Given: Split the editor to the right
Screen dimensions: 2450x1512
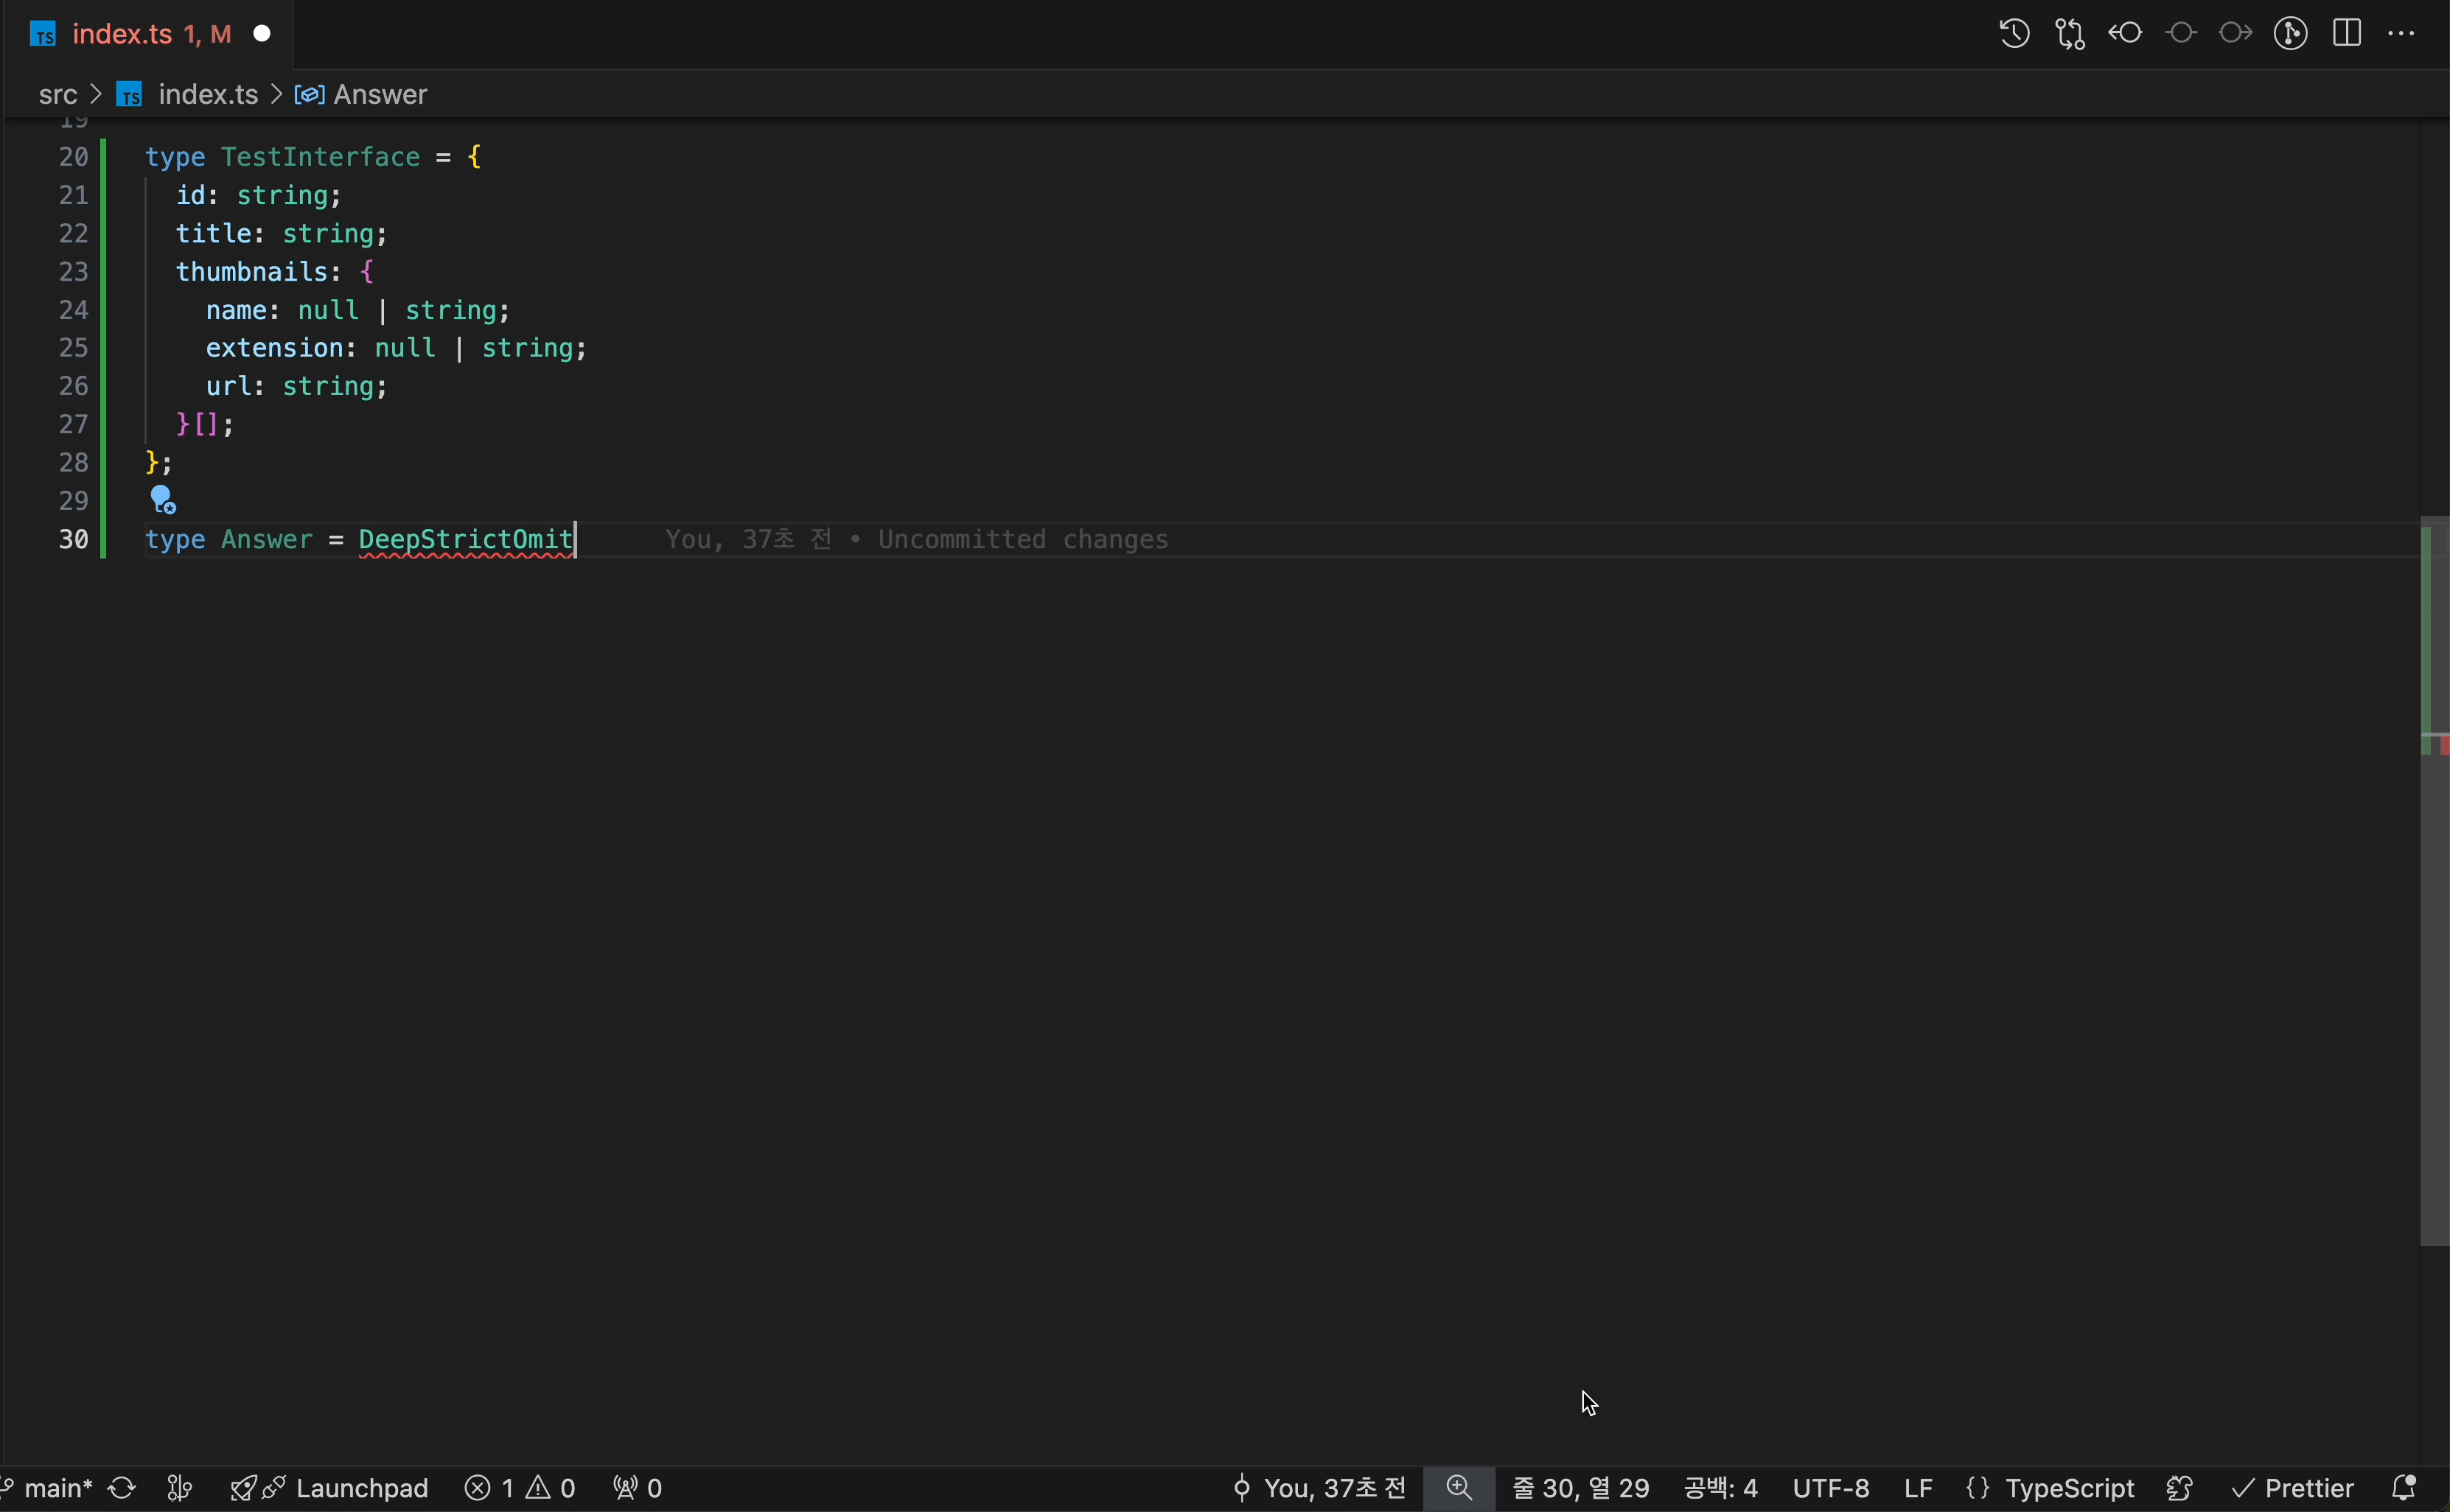Looking at the screenshot, I should click(2346, 34).
